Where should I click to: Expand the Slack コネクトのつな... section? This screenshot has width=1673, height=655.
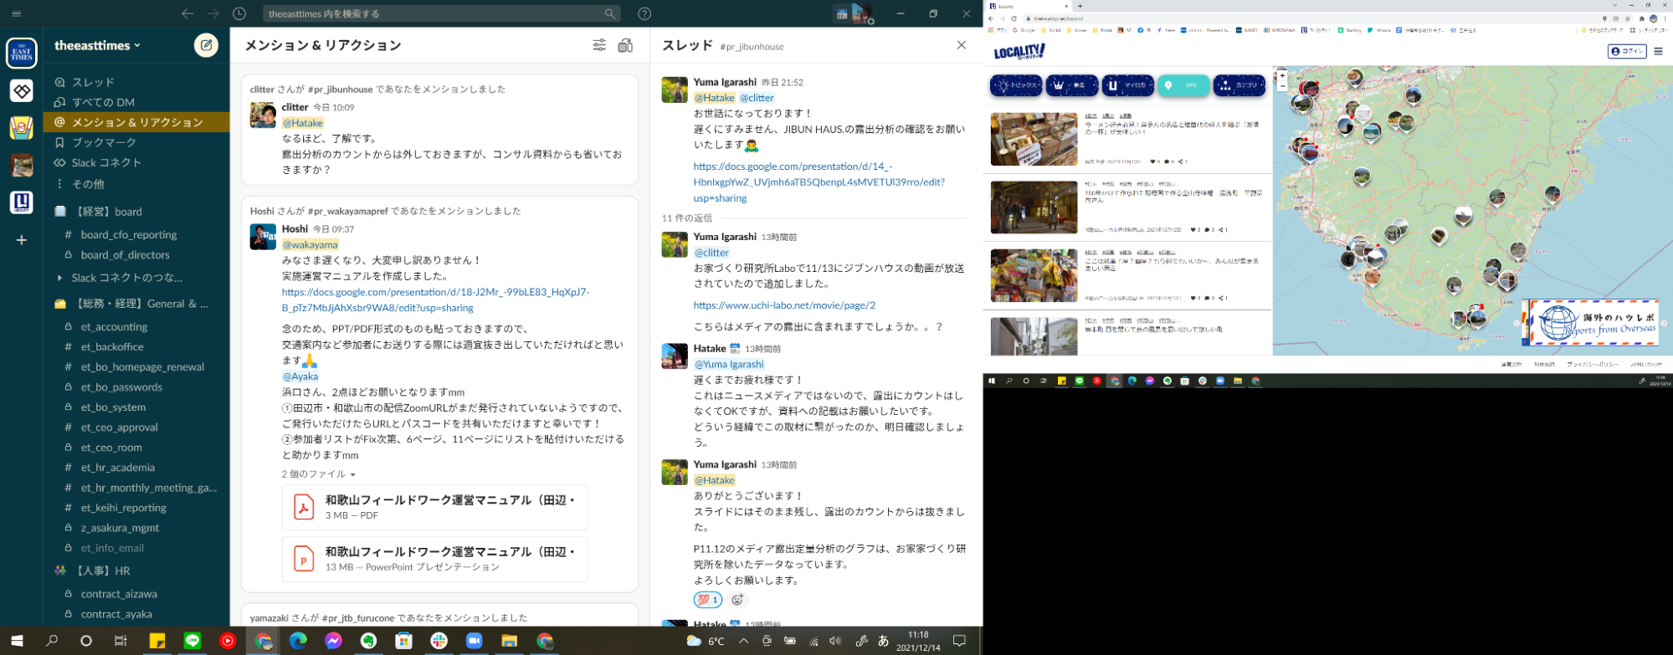[59, 278]
